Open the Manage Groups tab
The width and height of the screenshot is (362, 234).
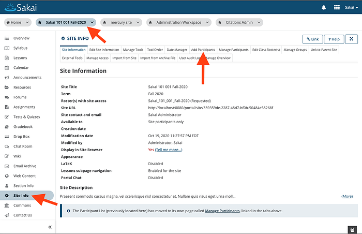[x=295, y=50]
